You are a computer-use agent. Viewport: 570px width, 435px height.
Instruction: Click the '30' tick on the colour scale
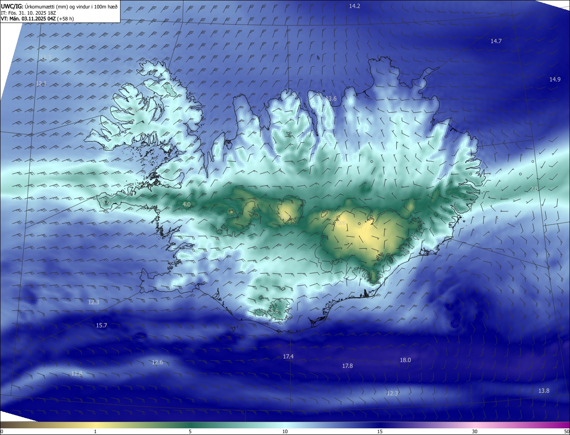tap(475, 431)
